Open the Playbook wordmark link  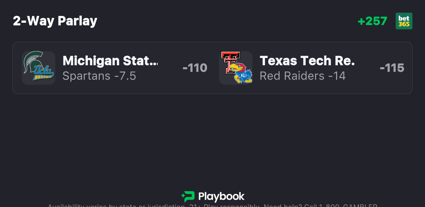pos(221,197)
